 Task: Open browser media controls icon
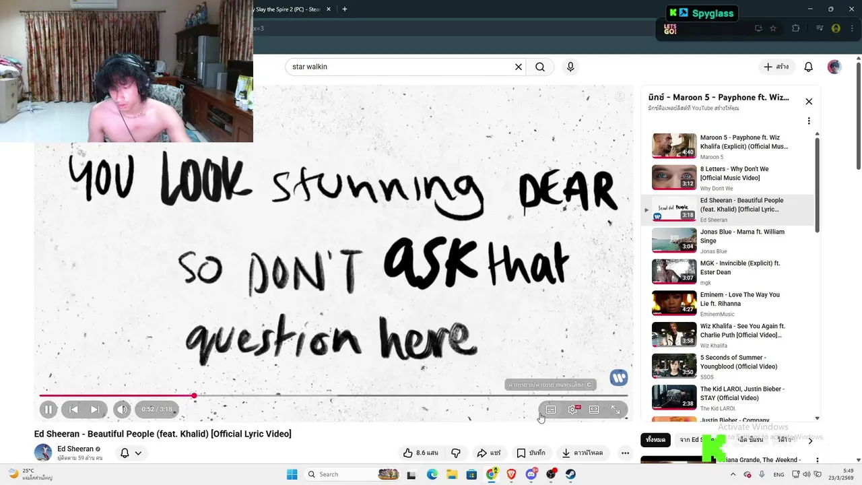pyautogui.click(x=820, y=28)
